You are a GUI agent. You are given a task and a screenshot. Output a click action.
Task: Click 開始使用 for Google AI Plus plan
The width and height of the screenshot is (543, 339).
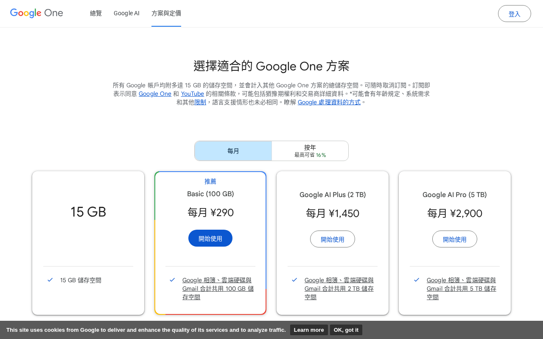click(x=333, y=239)
